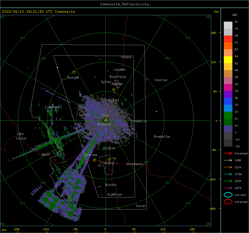The height and width of the screenshot is (233, 249).
Task: Select the magenta 39-42 dBZ swatch
Action: [228, 88]
